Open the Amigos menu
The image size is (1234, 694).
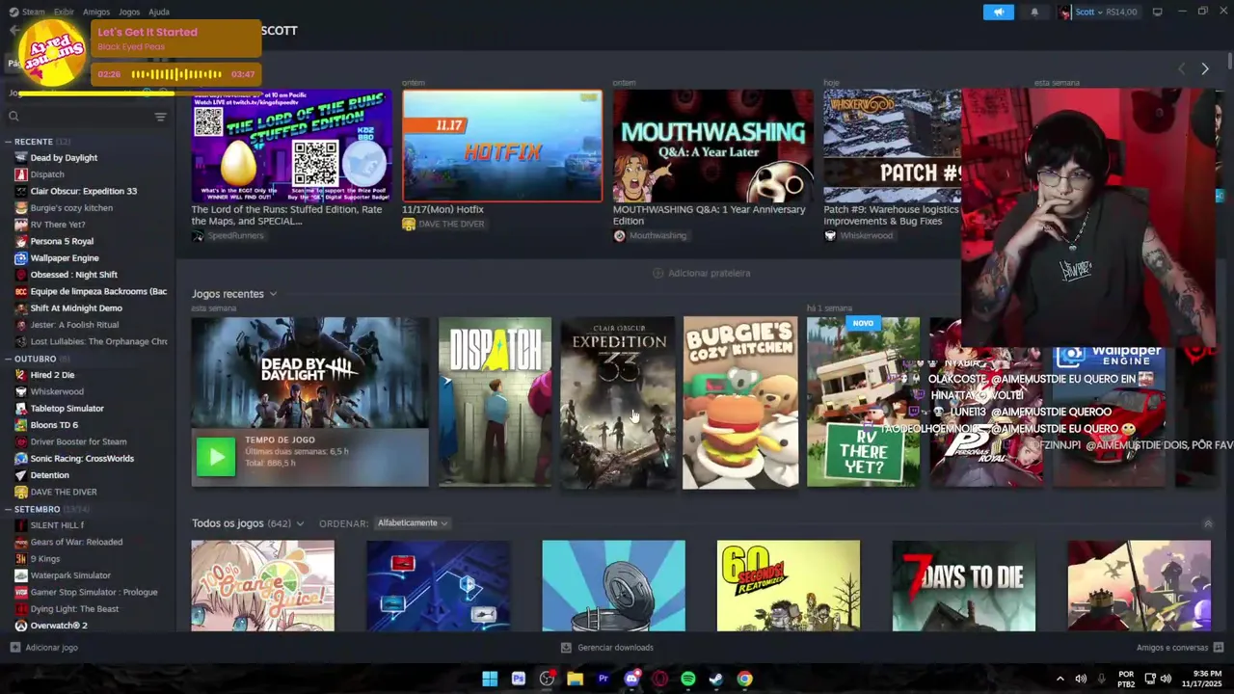(96, 12)
